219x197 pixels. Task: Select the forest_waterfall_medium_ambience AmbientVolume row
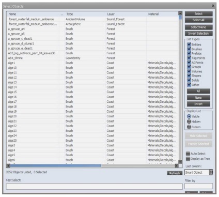point(92,19)
